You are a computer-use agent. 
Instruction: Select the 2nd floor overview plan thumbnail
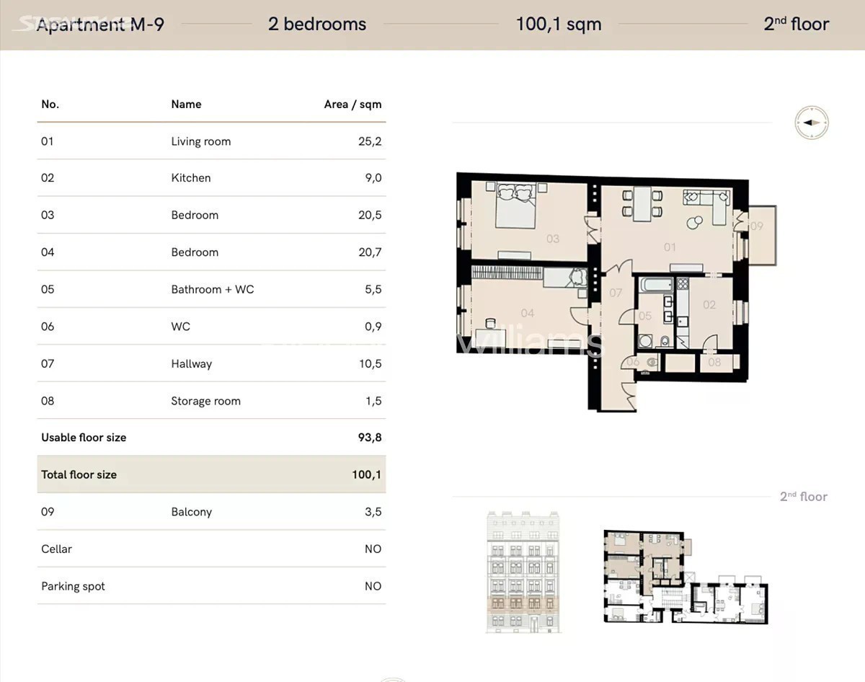pyautogui.click(x=686, y=577)
